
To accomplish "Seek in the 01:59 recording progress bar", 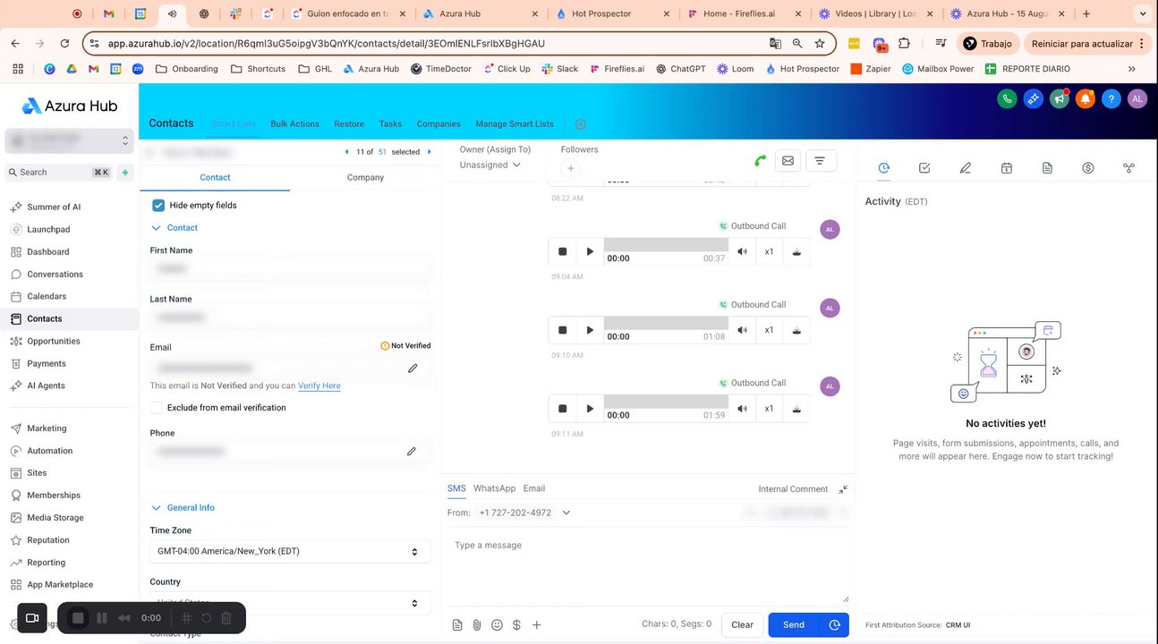I will pyautogui.click(x=666, y=402).
